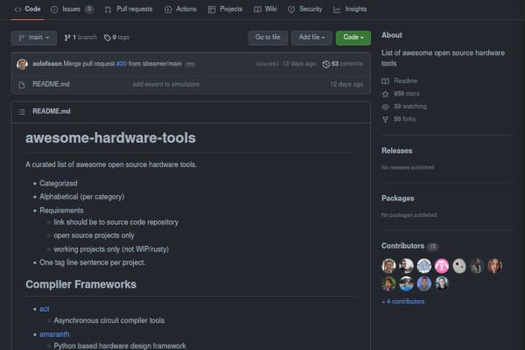Click the README.md file icon
Viewport: 525px width, 350px height.
[22, 84]
